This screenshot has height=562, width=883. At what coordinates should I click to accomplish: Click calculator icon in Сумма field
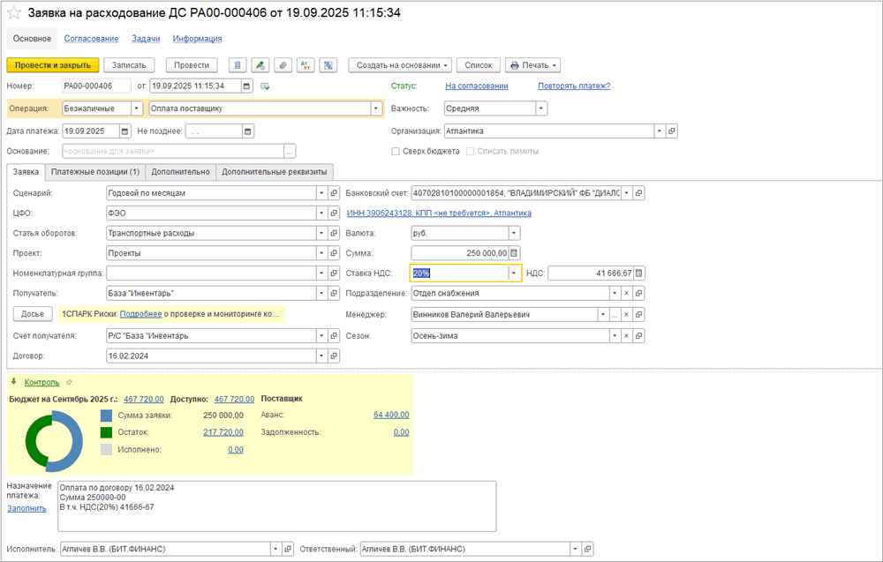[515, 253]
